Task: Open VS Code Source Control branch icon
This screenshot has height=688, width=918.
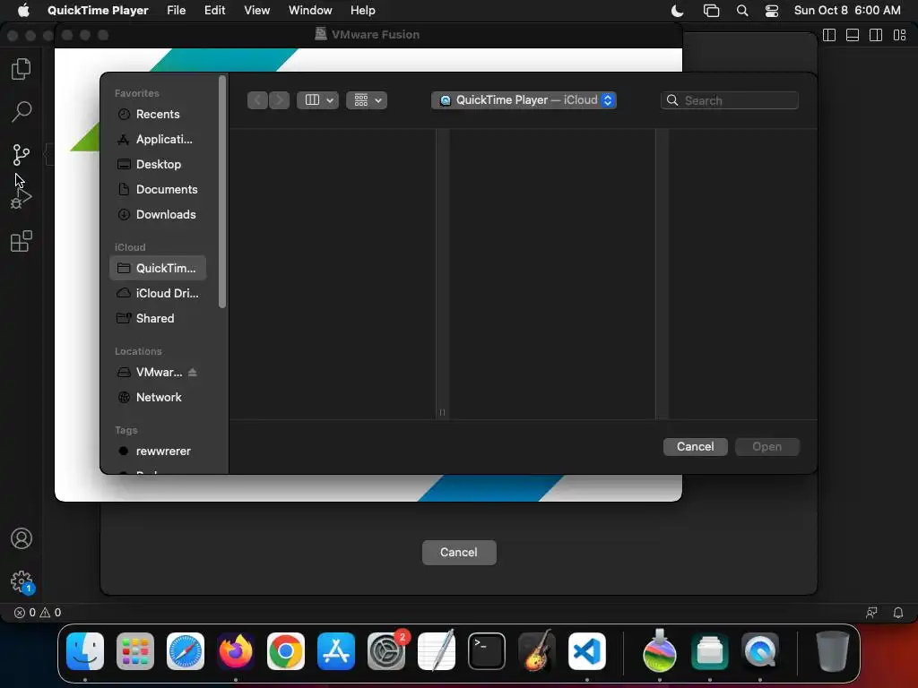Action: point(22,154)
